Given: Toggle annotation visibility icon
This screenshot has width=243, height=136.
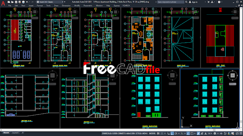Looking at the screenshot, I should coord(198,133).
